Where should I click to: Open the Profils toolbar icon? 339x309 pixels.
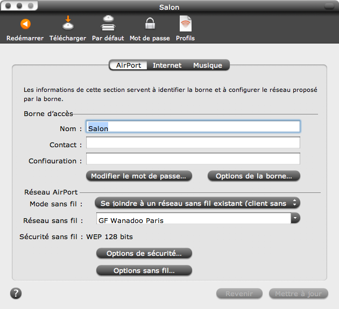185,24
